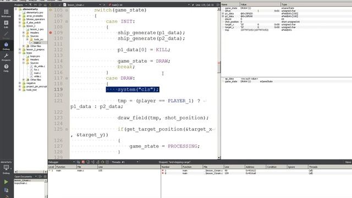Open do_while.c in loops Sources
The image size is (352, 198).
click(x=39, y=66)
